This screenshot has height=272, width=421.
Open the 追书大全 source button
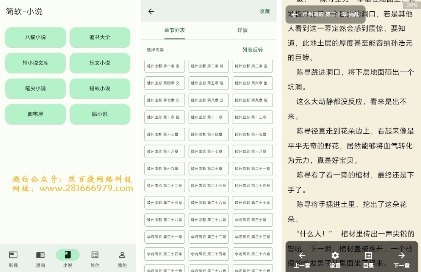click(100, 37)
